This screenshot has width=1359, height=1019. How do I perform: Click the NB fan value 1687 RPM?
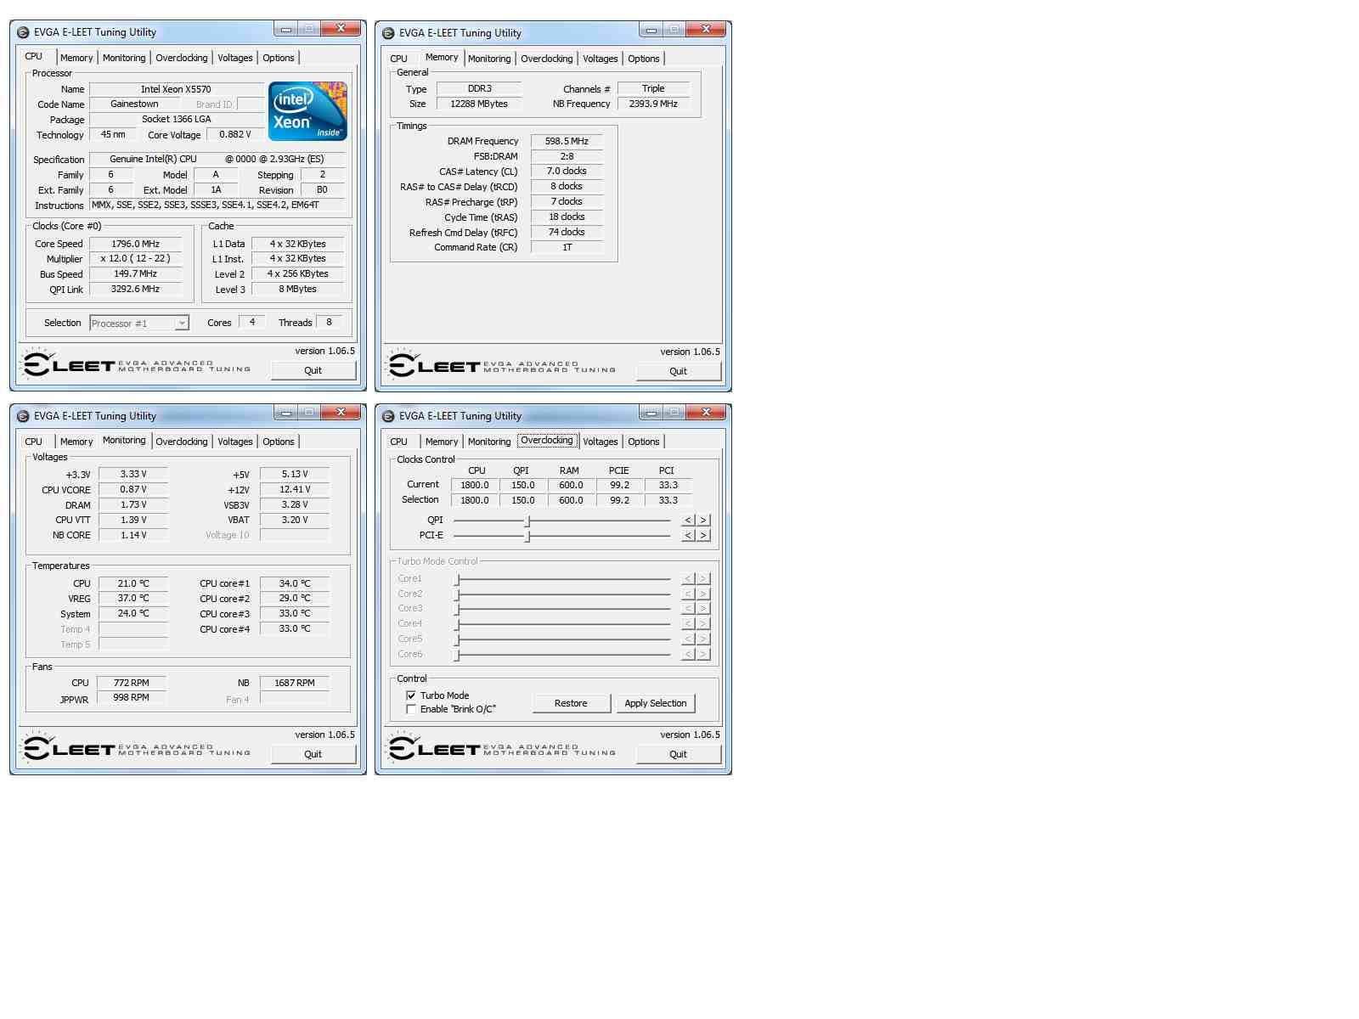[295, 684]
